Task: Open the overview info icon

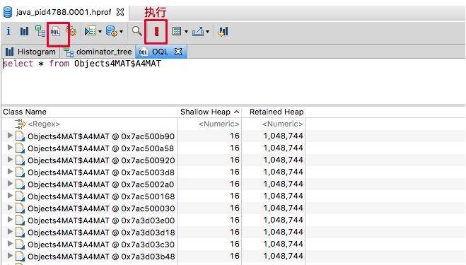Action: tap(8, 31)
